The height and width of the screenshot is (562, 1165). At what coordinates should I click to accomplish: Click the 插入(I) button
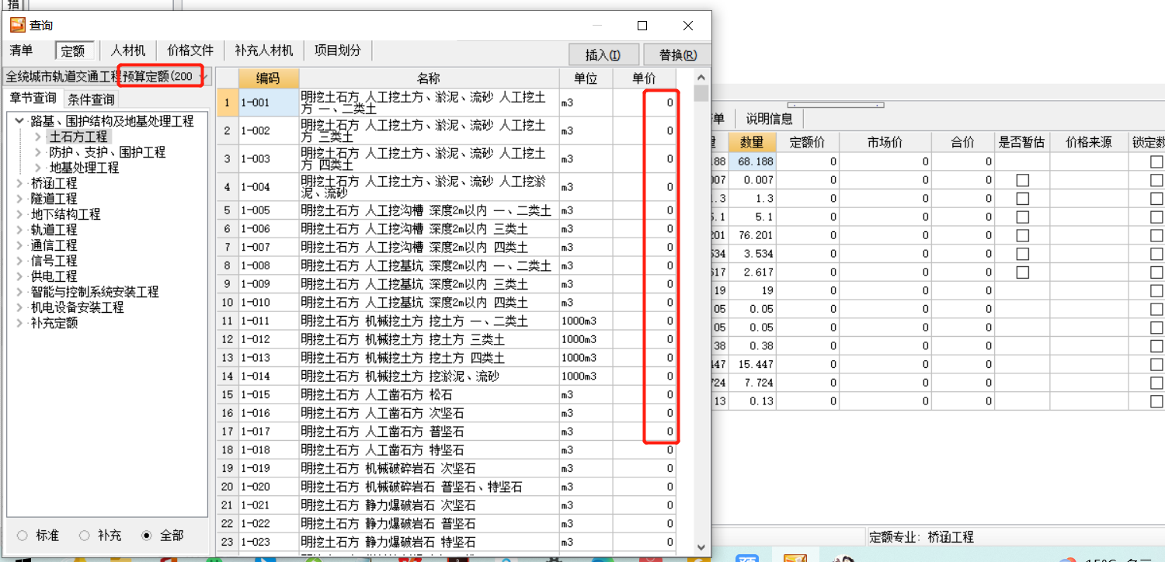coord(603,55)
